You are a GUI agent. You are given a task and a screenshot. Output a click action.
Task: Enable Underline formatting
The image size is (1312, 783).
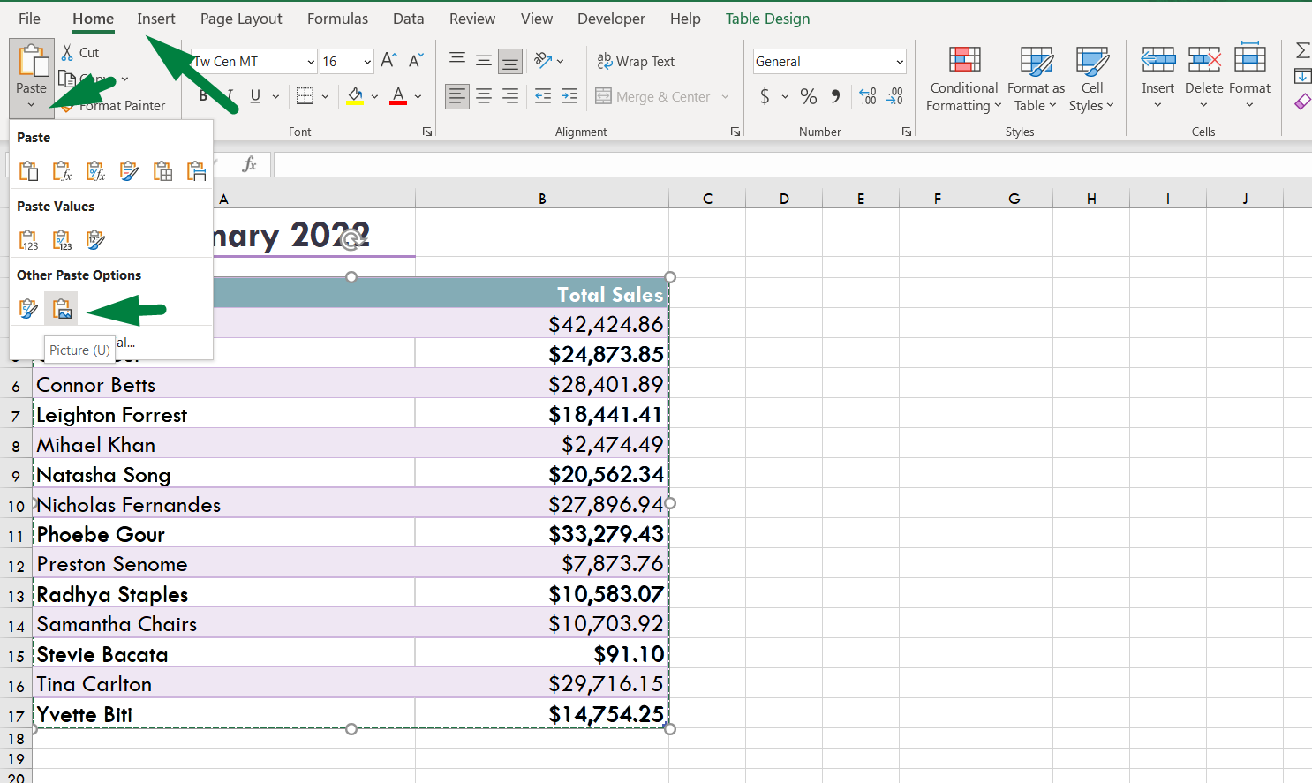point(254,96)
